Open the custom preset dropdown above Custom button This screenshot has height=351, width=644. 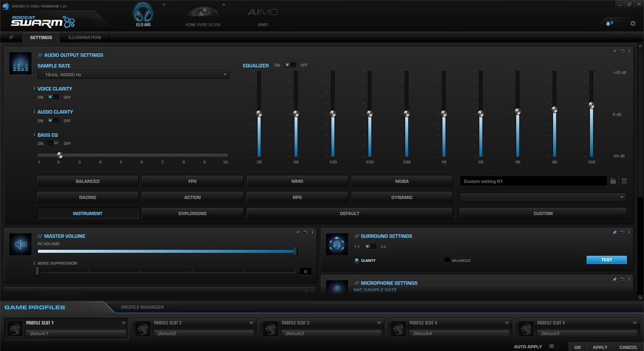(x=543, y=198)
